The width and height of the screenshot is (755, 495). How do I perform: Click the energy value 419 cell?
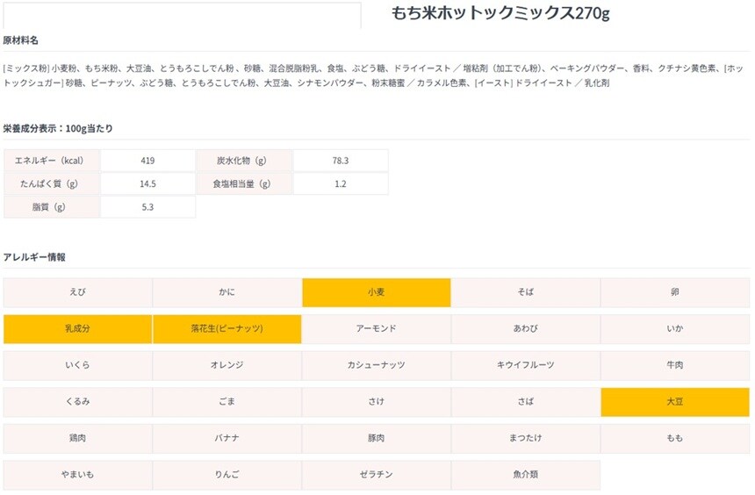pyautogui.click(x=147, y=161)
